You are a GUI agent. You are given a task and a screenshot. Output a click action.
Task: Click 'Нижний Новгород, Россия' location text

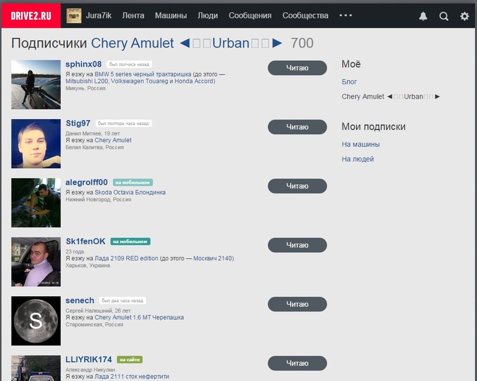tap(98, 199)
